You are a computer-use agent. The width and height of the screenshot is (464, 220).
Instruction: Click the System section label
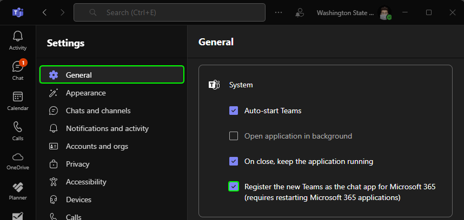click(x=241, y=85)
